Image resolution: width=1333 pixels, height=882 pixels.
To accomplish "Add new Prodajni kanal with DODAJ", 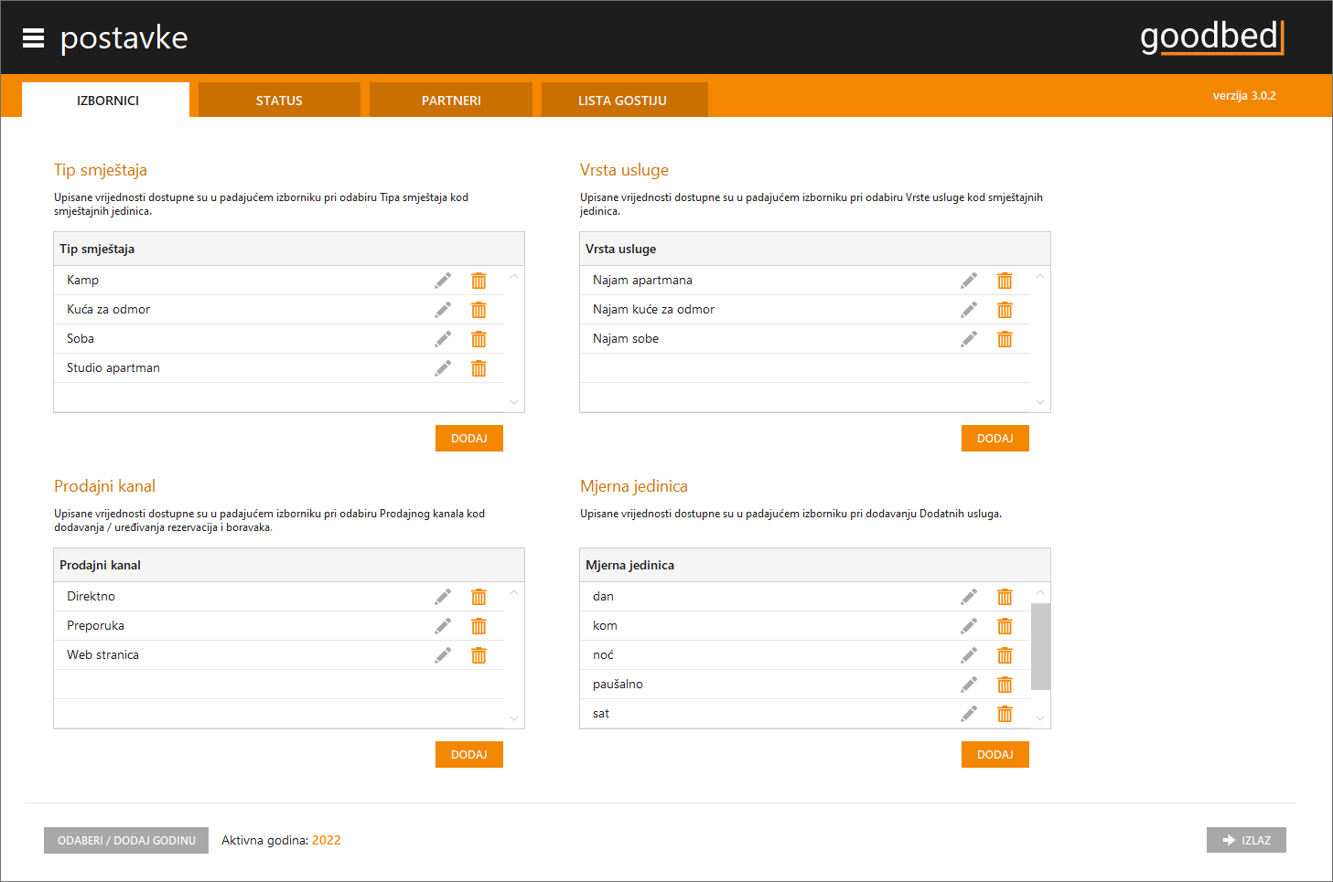I will [x=469, y=755].
